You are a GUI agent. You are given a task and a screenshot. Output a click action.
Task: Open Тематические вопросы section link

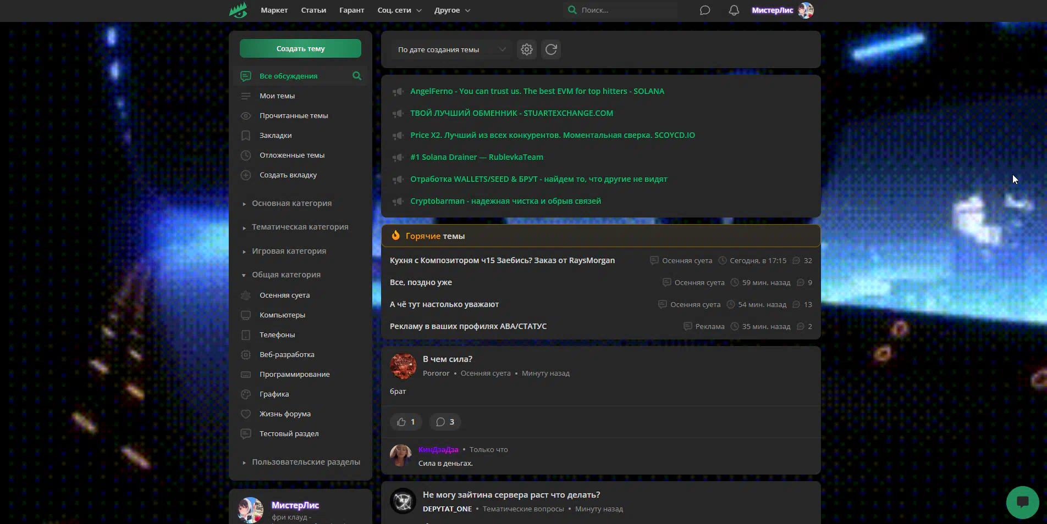pyautogui.click(x=523, y=509)
